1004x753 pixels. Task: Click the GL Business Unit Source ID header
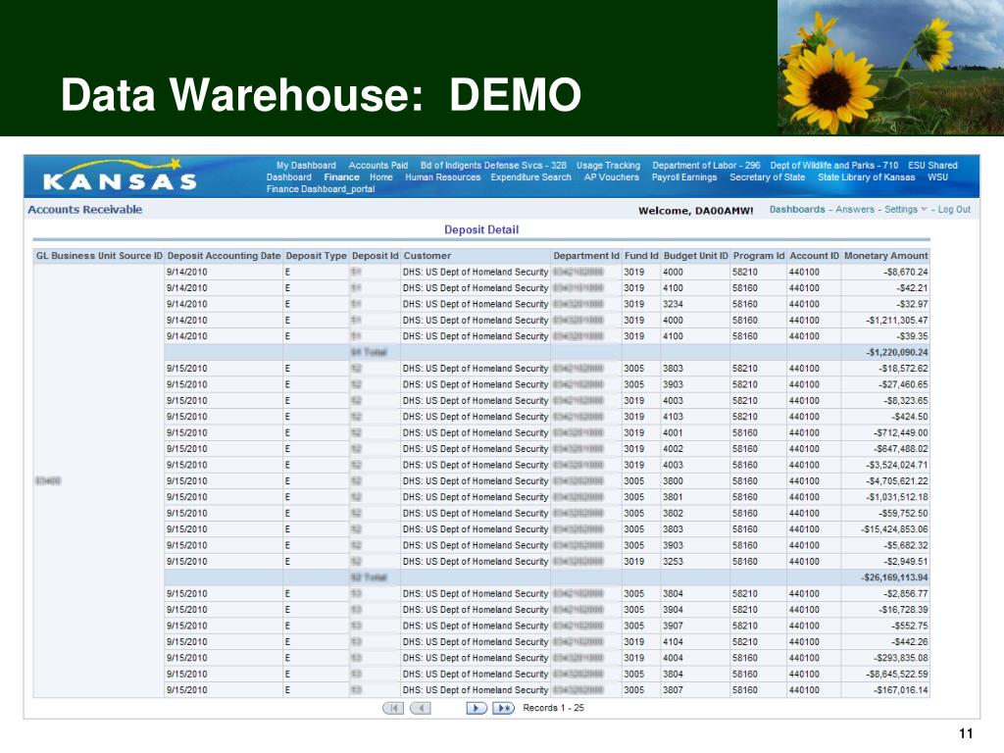click(99, 256)
